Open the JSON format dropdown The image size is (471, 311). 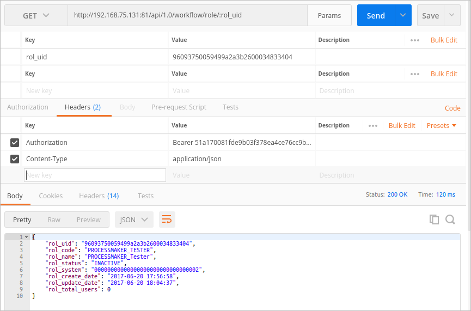[134, 219]
